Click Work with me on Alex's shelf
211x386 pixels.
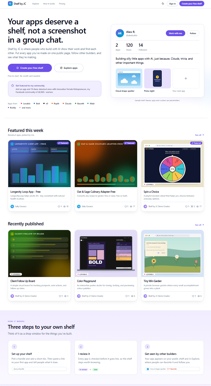click(x=176, y=33)
